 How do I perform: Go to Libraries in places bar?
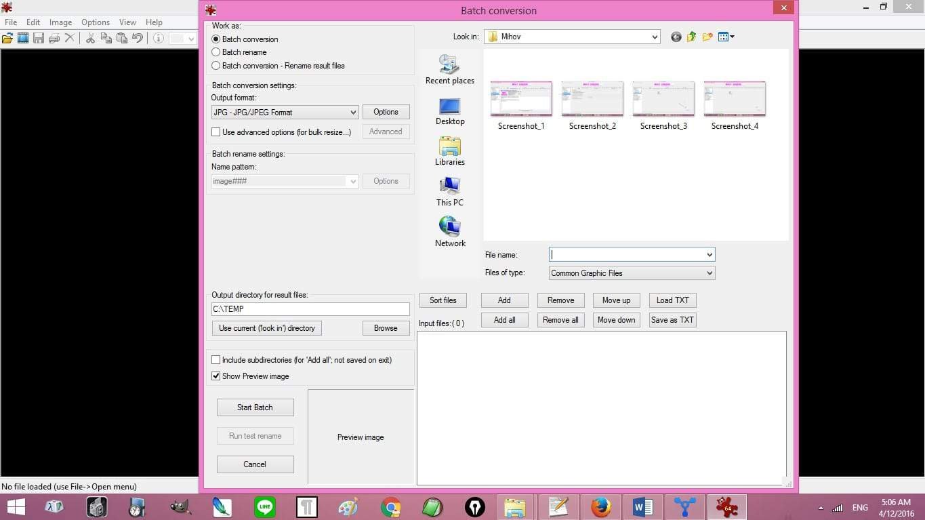coord(450,152)
